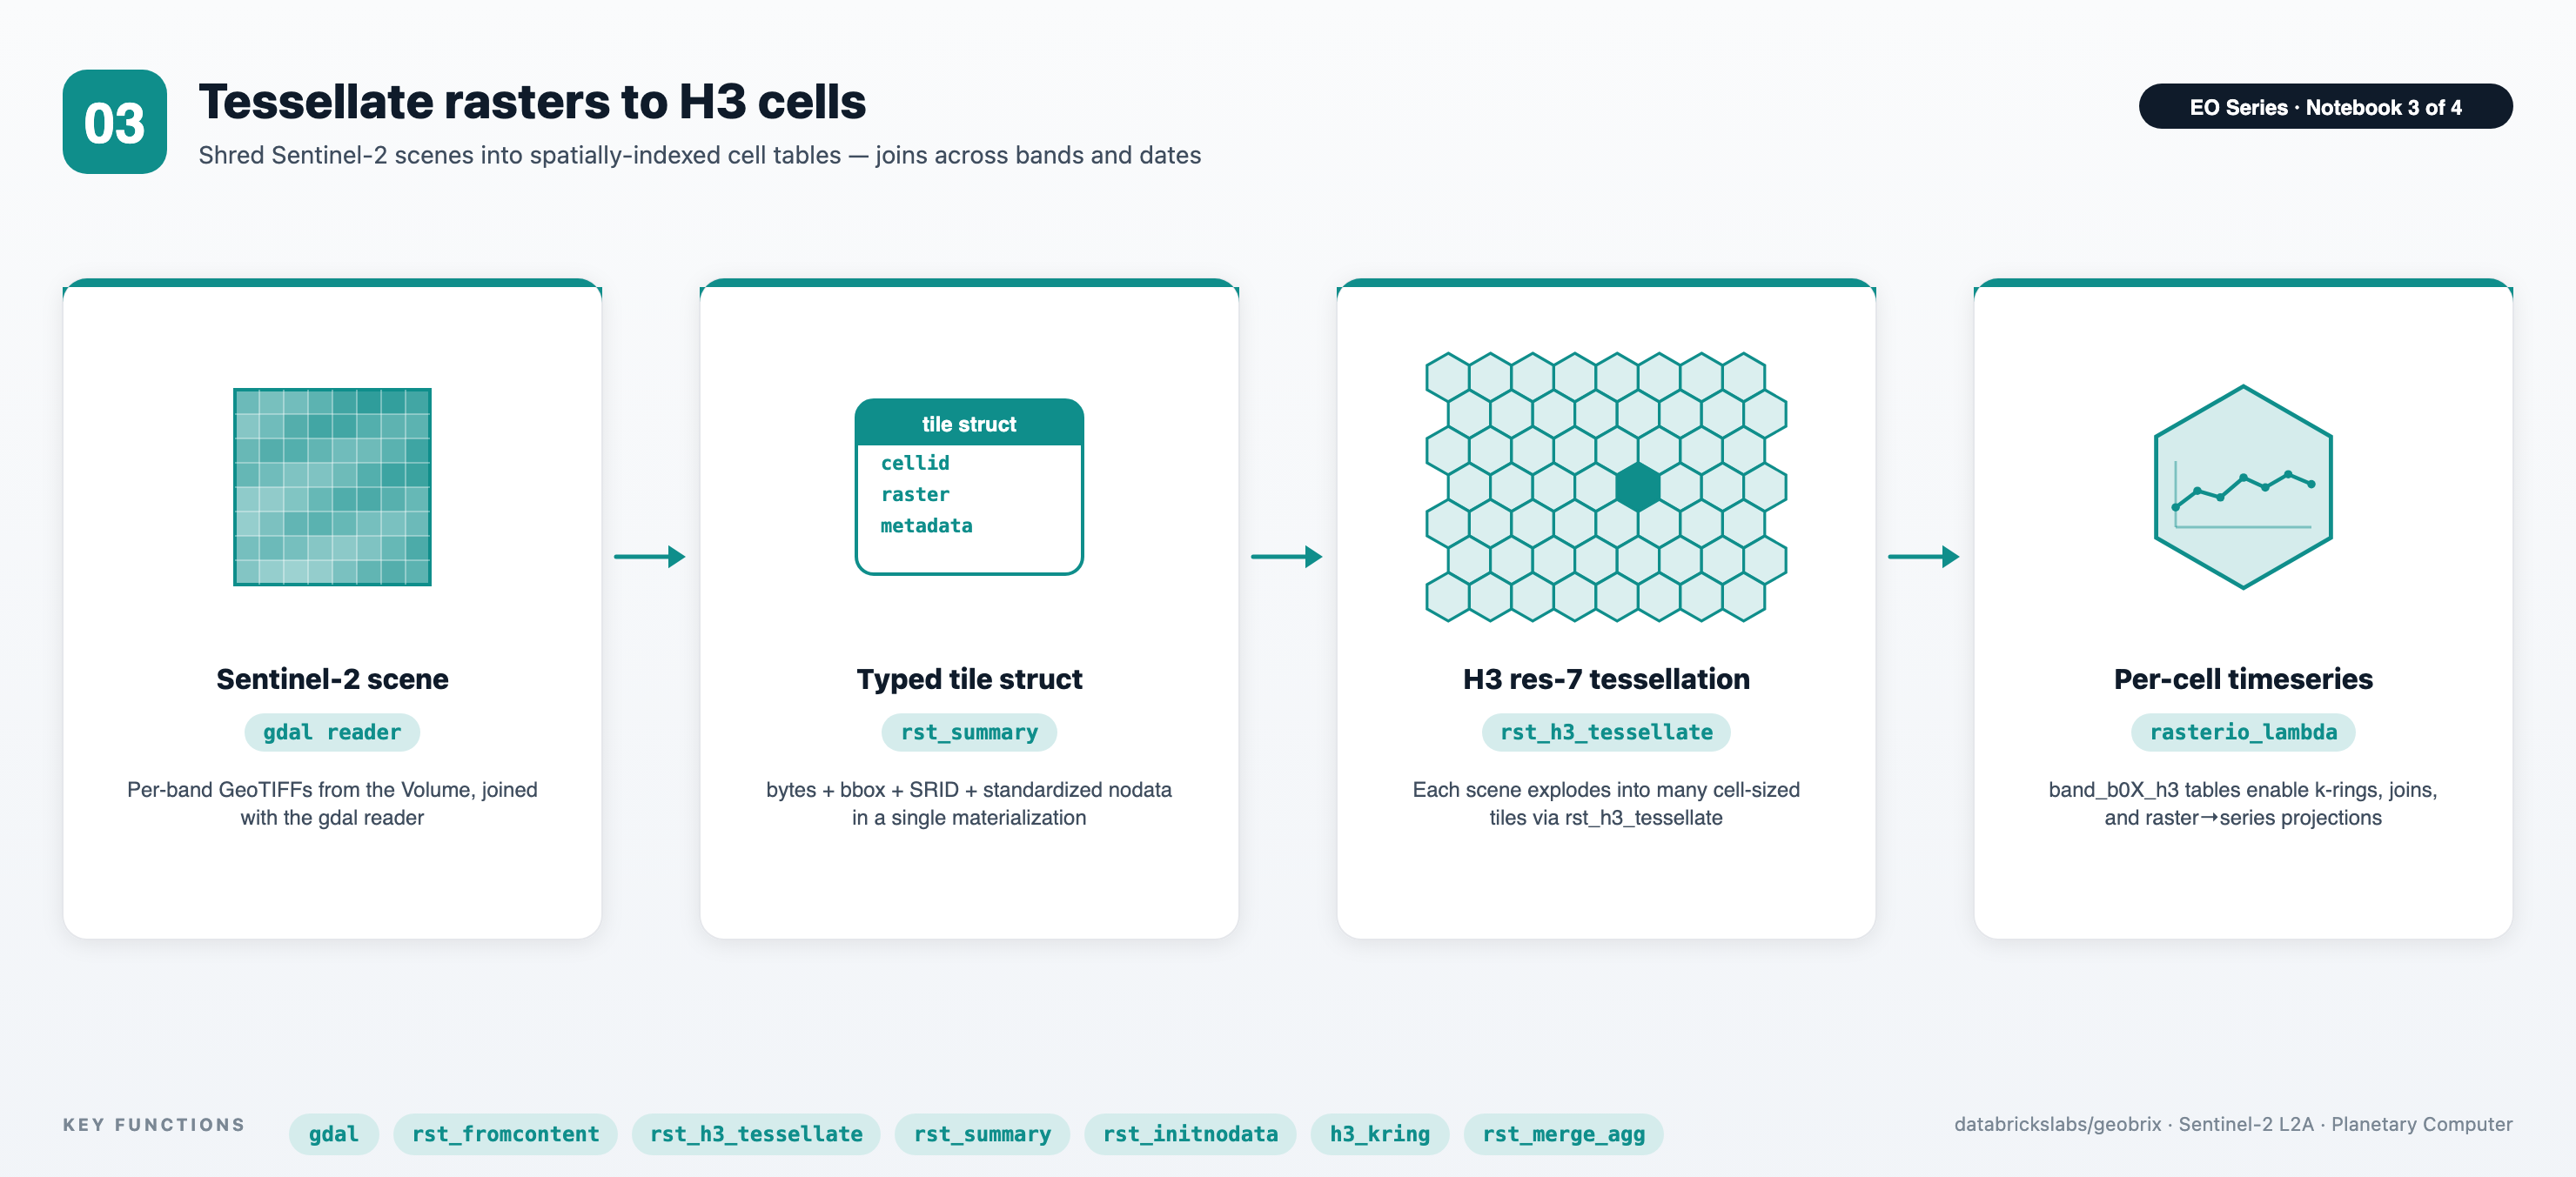
Task: Click the tile struct table graphic
Action: tap(969, 487)
